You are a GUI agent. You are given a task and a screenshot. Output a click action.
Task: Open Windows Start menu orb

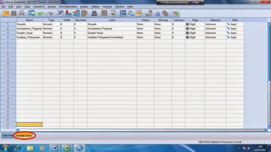(x=5, y=148)
